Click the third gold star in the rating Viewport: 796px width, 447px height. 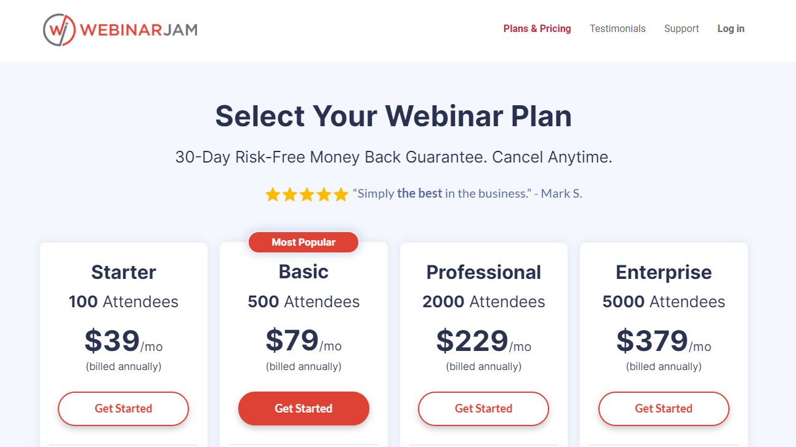coord(307,195)
